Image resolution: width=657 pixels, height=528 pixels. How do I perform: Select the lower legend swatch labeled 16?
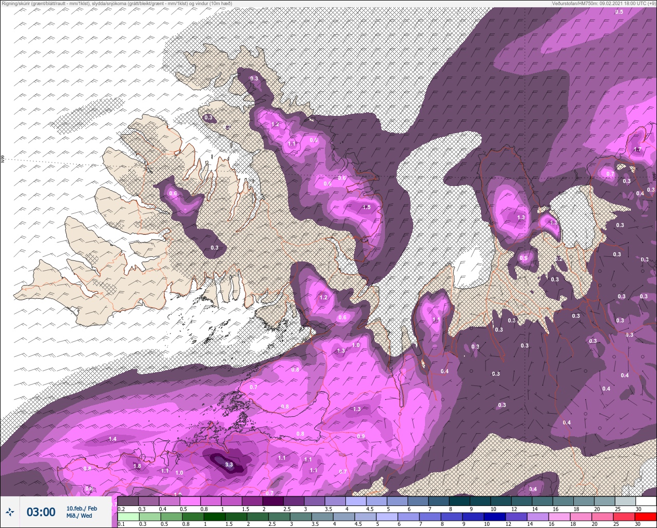coord(559,517)
